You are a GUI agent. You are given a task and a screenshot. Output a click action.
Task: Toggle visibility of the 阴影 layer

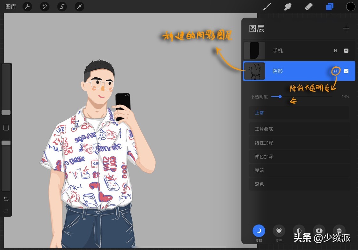(346, 71)
